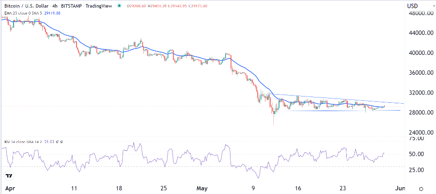The height and width of the screenshot is (194, 436).
Task: Click the 48000.00 price scale label
Action: coord(419,13)
